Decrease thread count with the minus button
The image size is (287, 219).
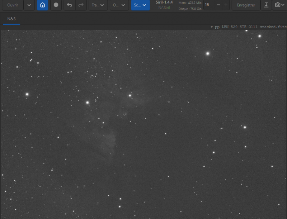coord(218,5)
